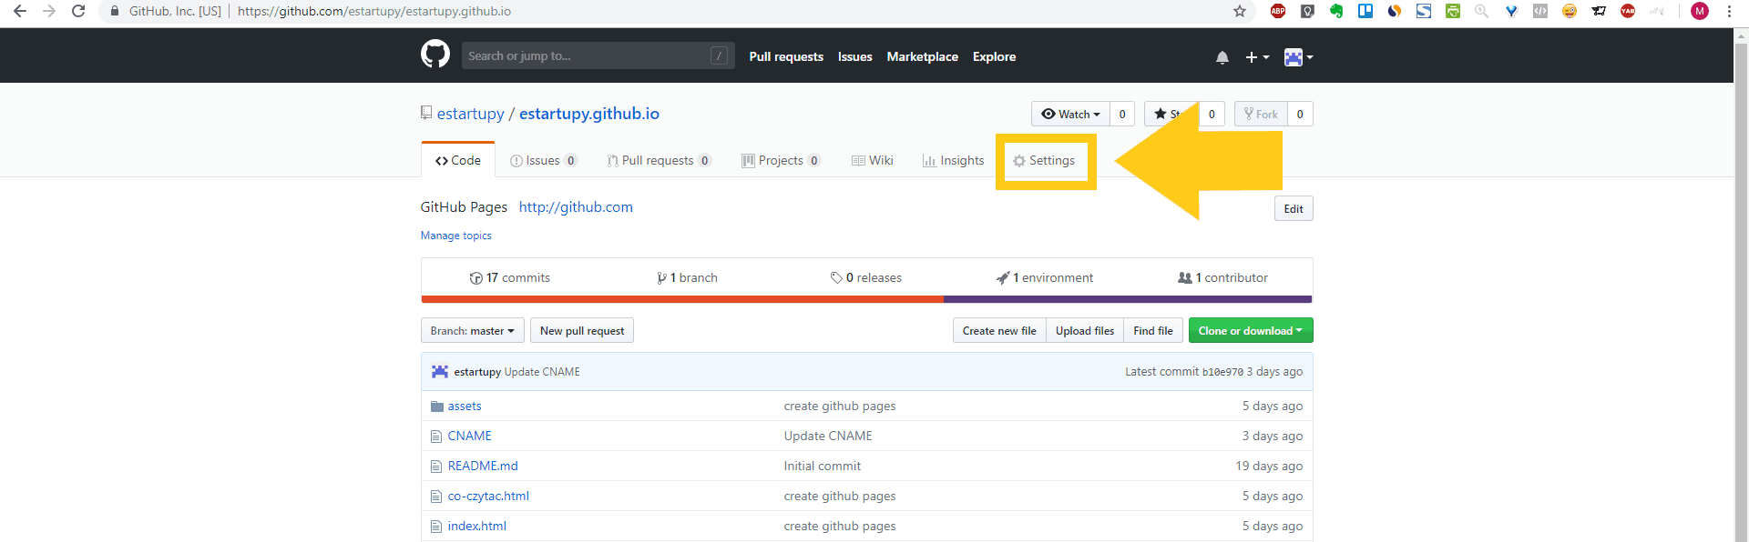Open the AdBlock Plus extension icon

[x=1278, y=11]
